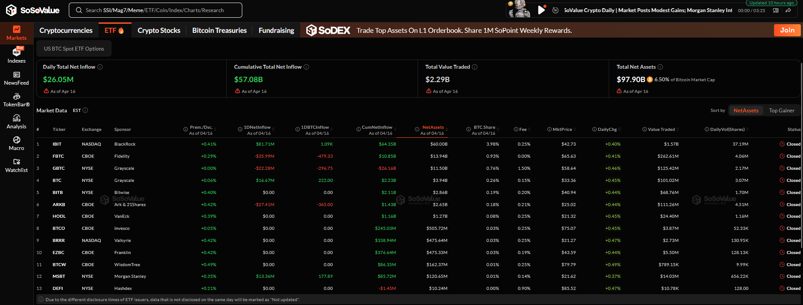This screenshot has height=305, width=803.
Task: Open Macro in the sidebar
Action: pyautogui.click(x=16, y=143)
